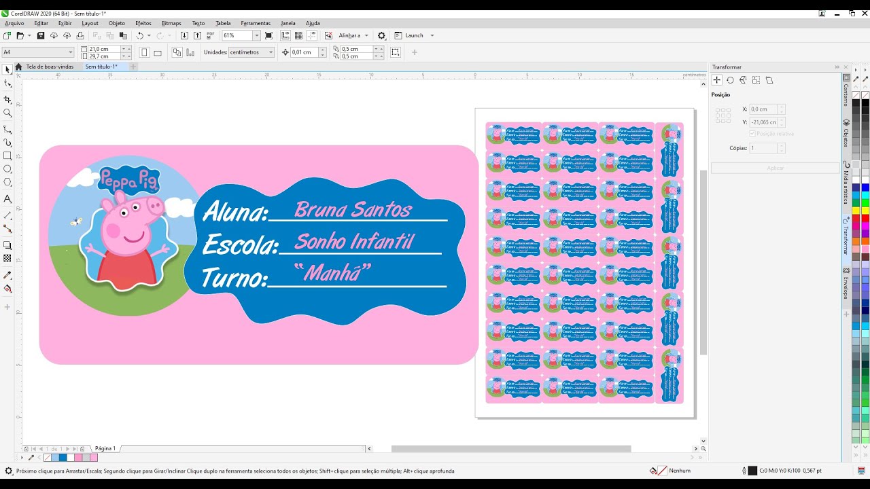The width and height of the screenshot is (870, 489).
Task: Select the Scale and mirror transform icon
Action: click(x=743, y=80)
